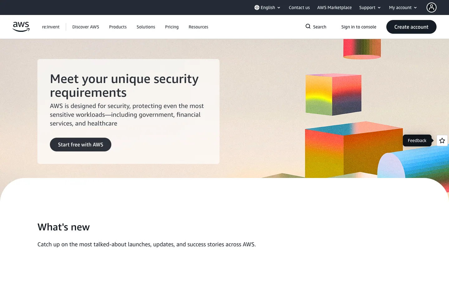The image size is (449, 281).
Task: Click the 'Meet your unique security requirements' heading
Action: click(x=124, y=86)
